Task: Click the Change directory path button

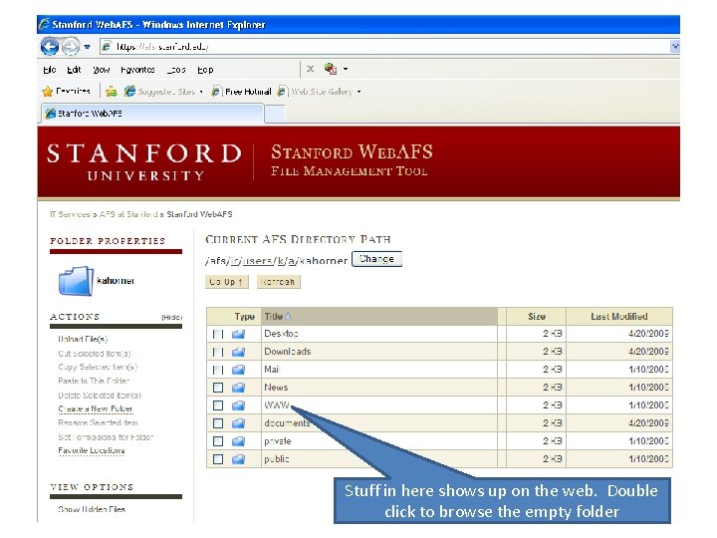Action: point(376,259)
